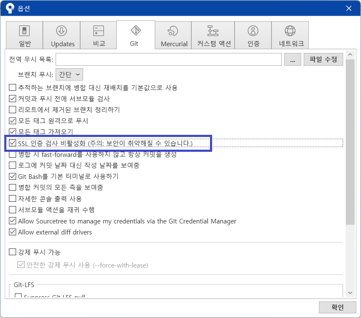The image size is (361, 318).
Task: Enable 서브모듈 액션을 재귀 수행 checkbox
Action: click(x=12, y=209)
